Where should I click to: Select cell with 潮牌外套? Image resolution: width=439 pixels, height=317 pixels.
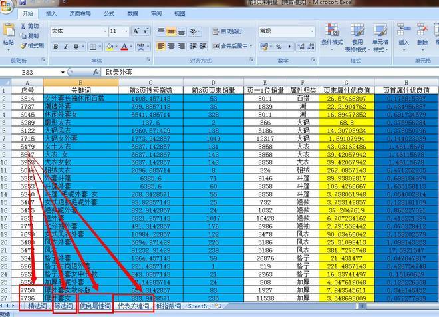coord(80,107)
